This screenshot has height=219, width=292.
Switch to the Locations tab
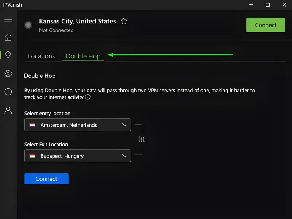click(x=41, y=56)
